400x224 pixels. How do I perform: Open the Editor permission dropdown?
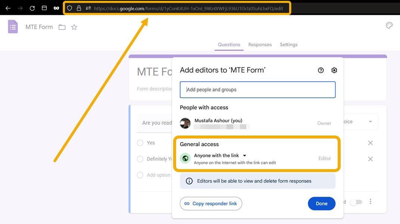(325, 158)
